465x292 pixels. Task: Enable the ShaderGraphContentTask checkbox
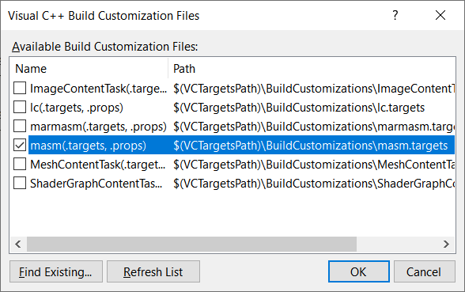point(20,184)
